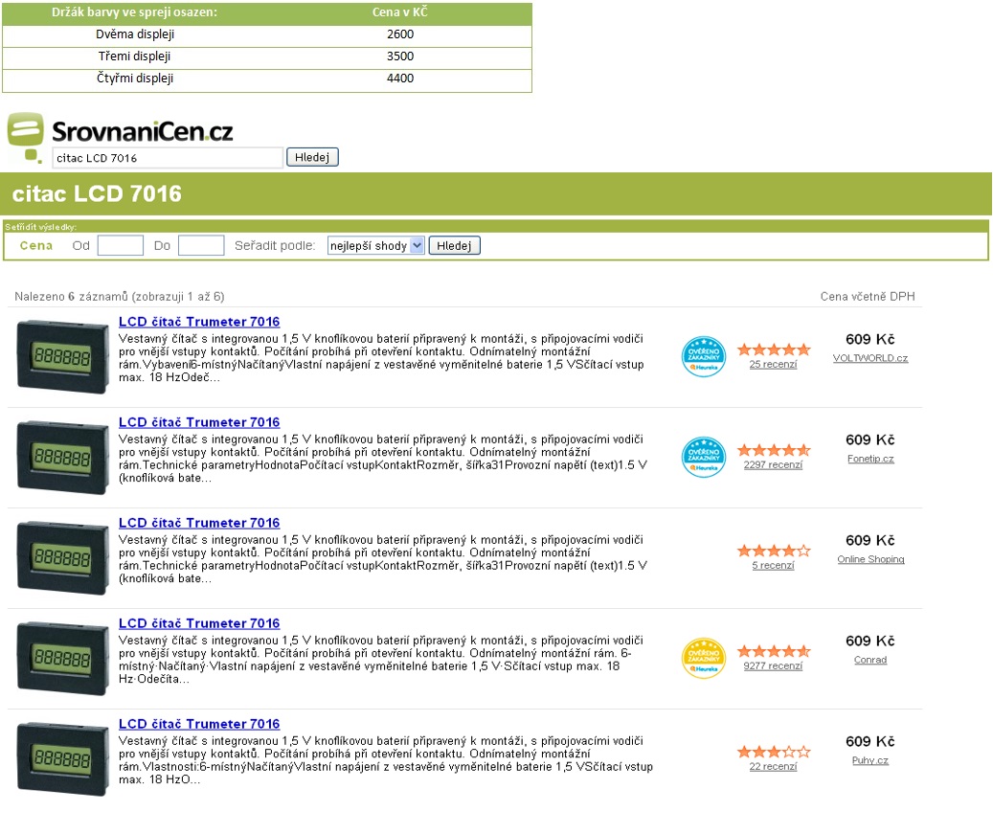Click the 609 Kč price above Online Shoping

tap(870, 541)
